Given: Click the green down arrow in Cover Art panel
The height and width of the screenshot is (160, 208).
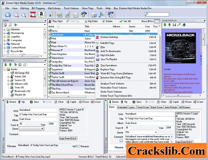Looking at the screenshot, I should click(x=165, y=25).
